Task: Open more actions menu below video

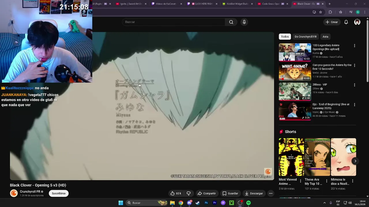Action: 271,193
